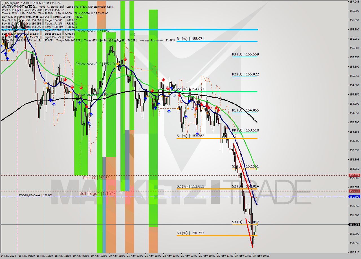Select the S1 (w) | 153.362 label
The width and height of the screenshot is (361, 259).
[190, 136]
